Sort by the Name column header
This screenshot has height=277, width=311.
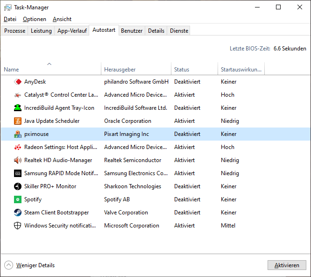coord(51,68)
